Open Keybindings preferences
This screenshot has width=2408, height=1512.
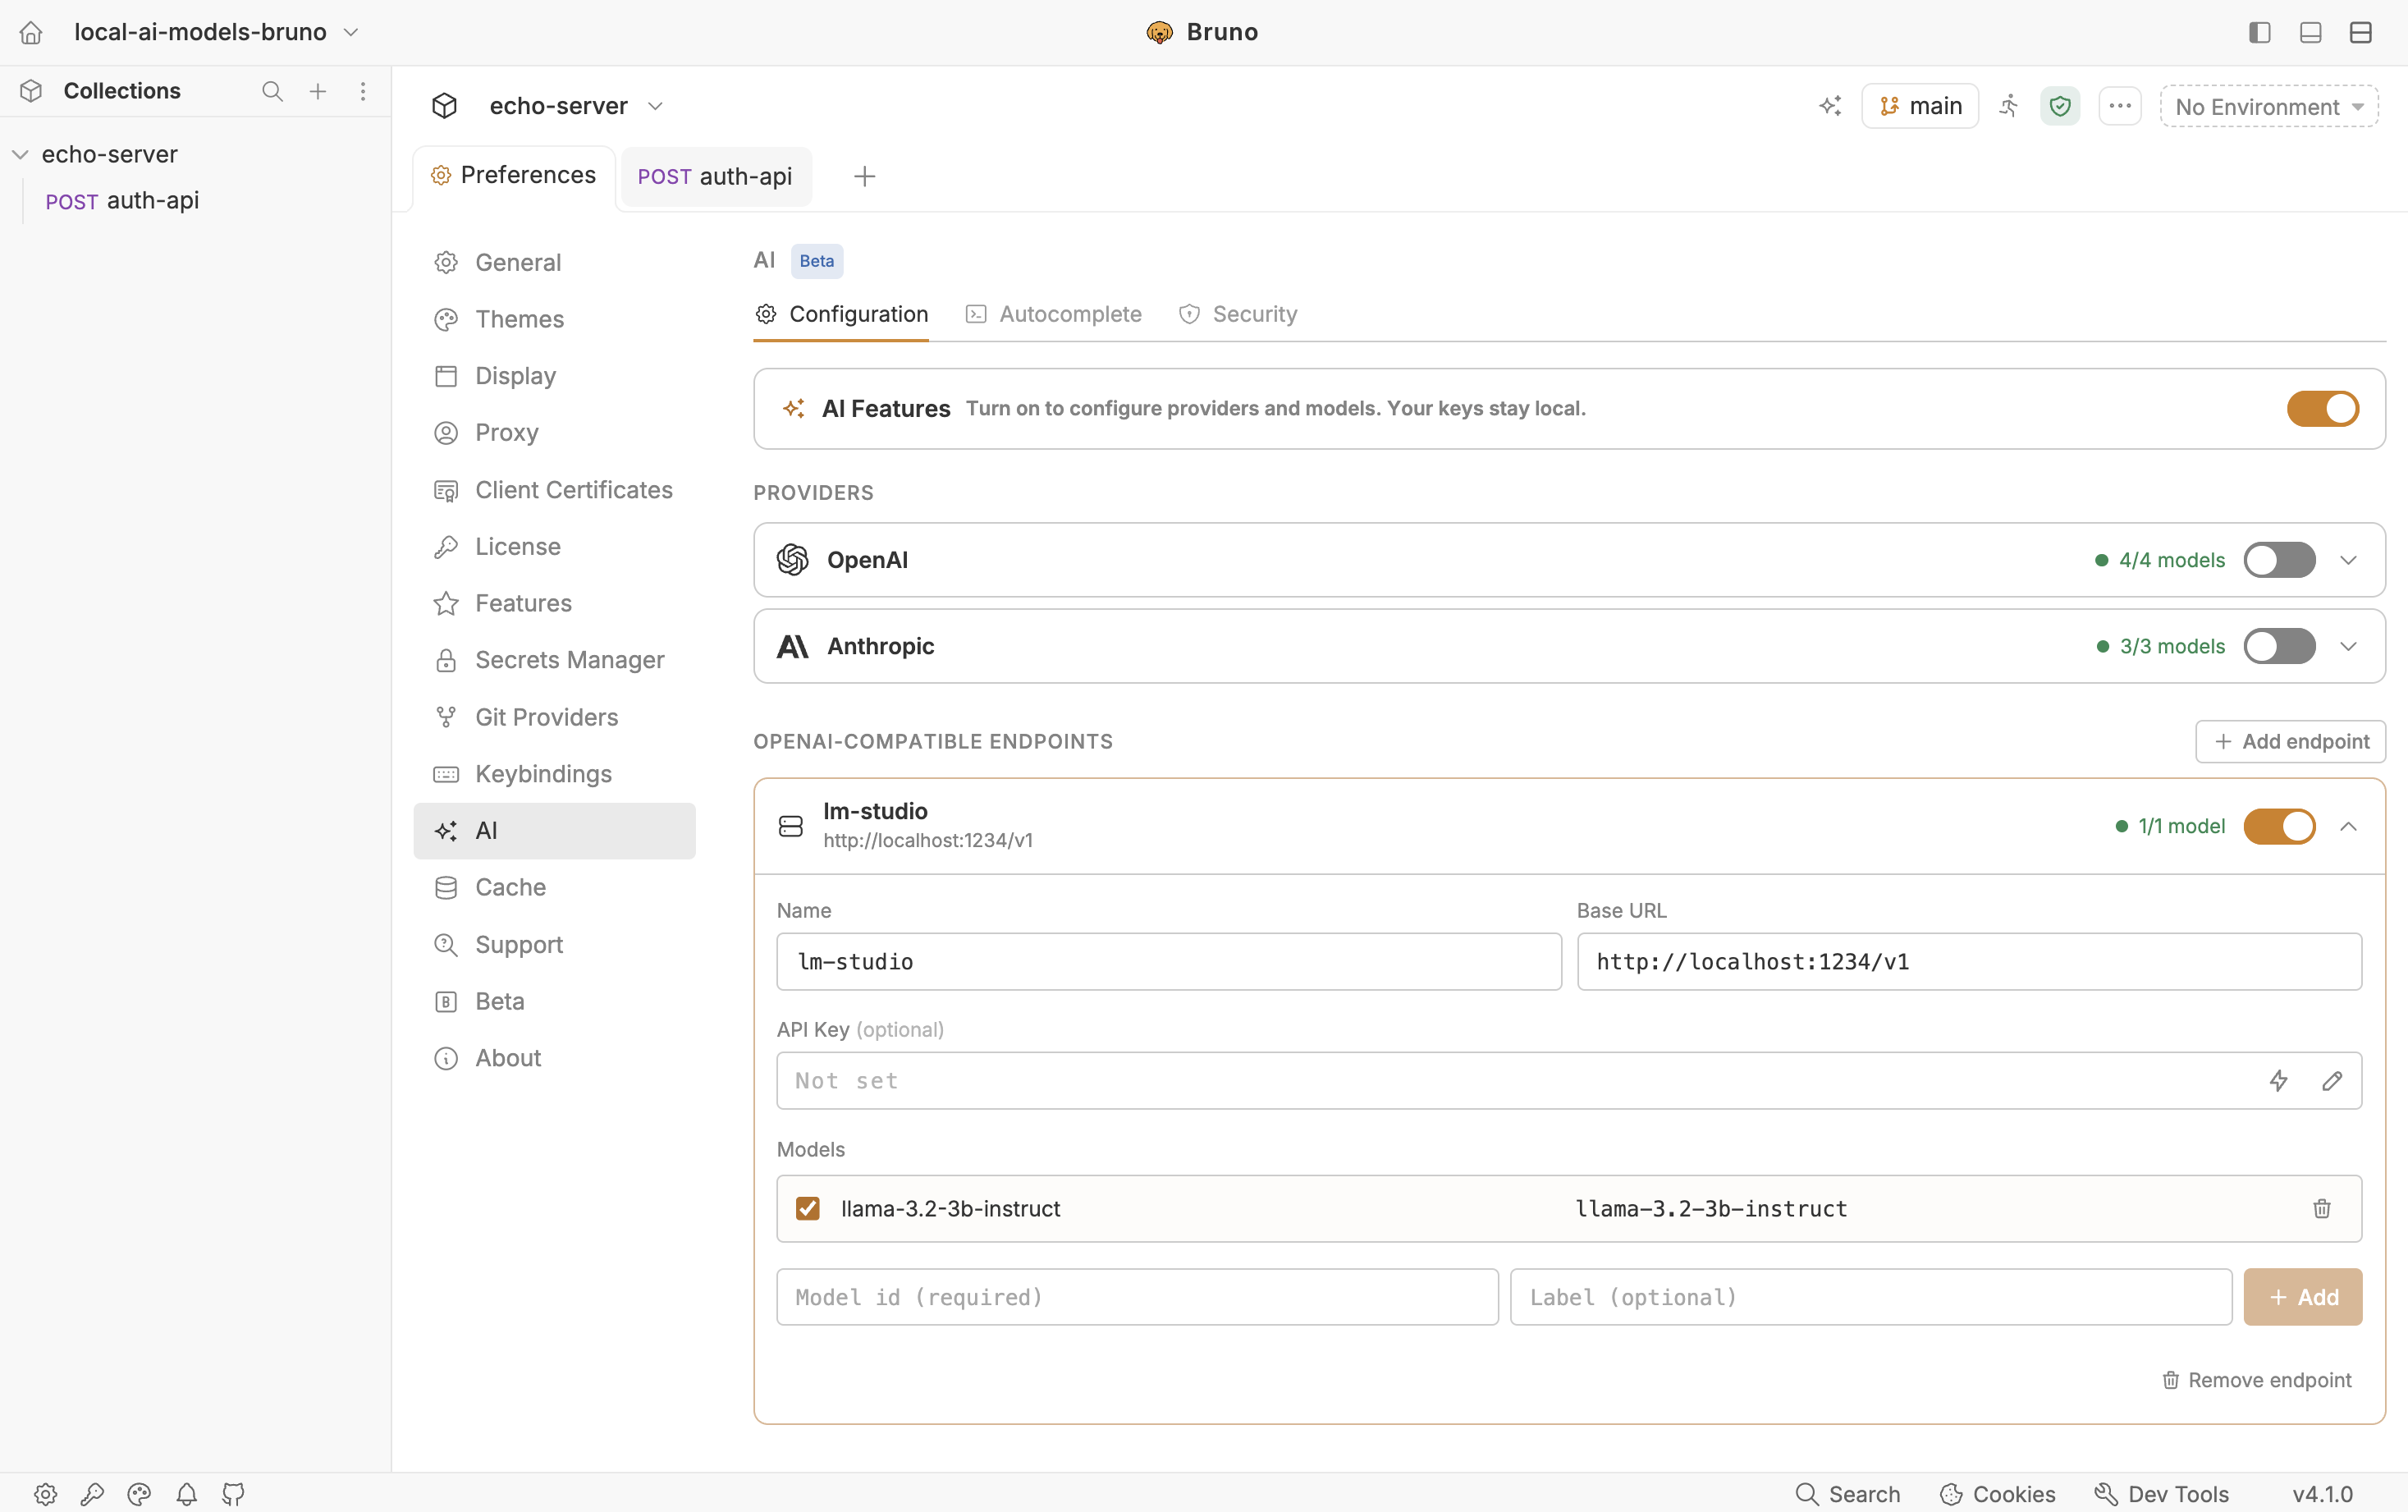click(555, 774)
